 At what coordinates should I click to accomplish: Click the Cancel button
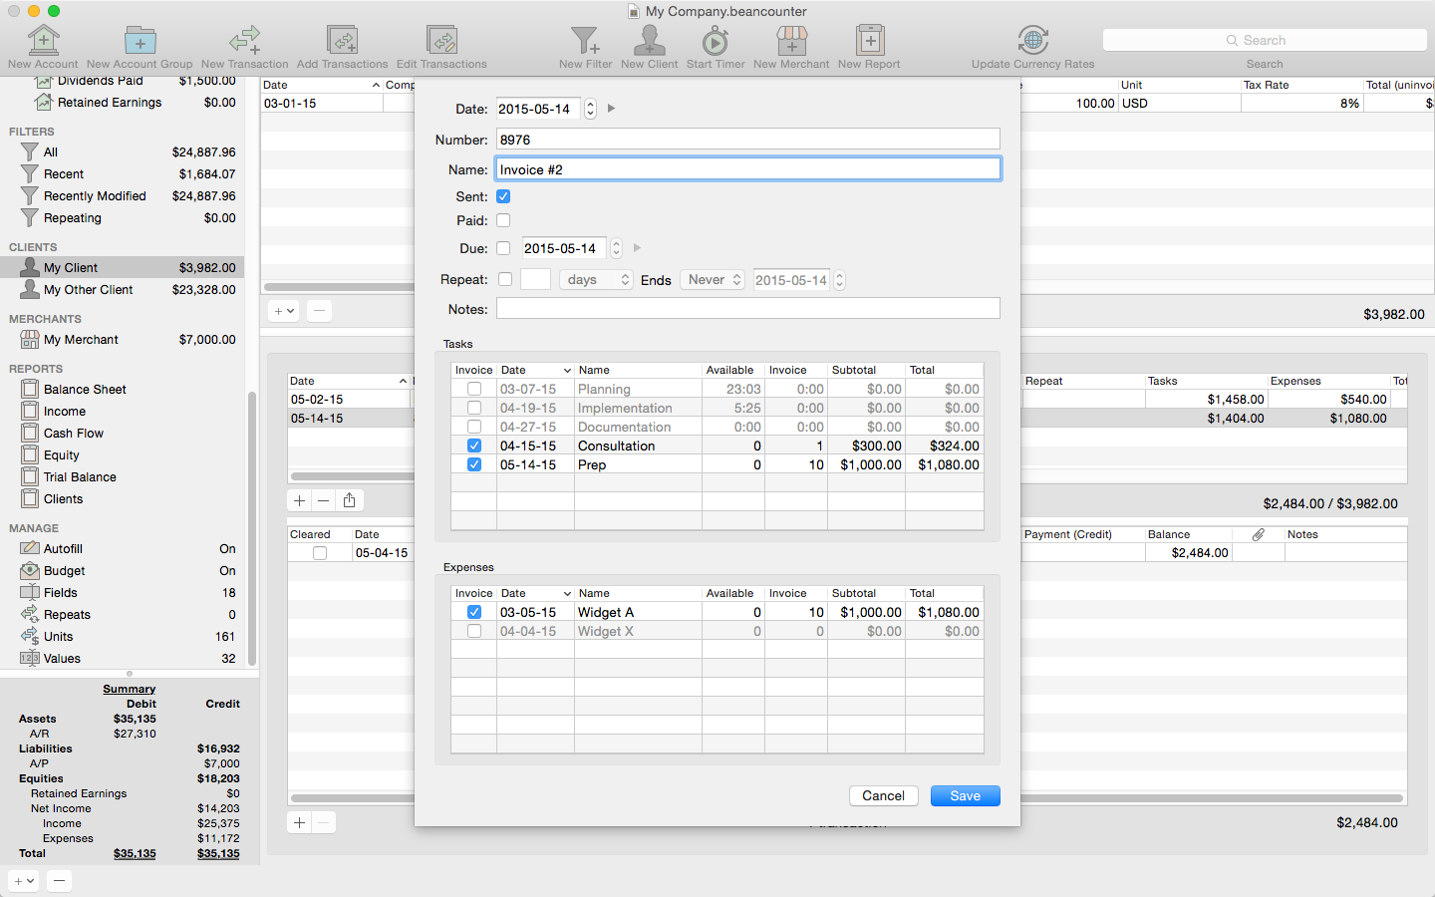click(883, 795)
